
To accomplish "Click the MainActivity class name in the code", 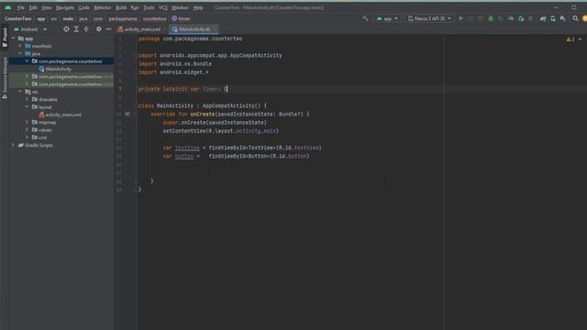I will (175, 106).
